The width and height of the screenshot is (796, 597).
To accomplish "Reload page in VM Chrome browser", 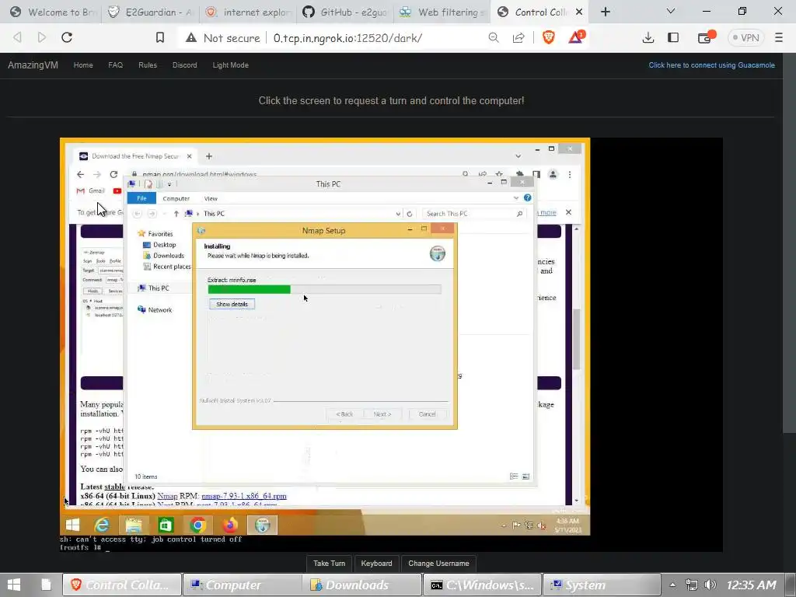I will 113,174.
